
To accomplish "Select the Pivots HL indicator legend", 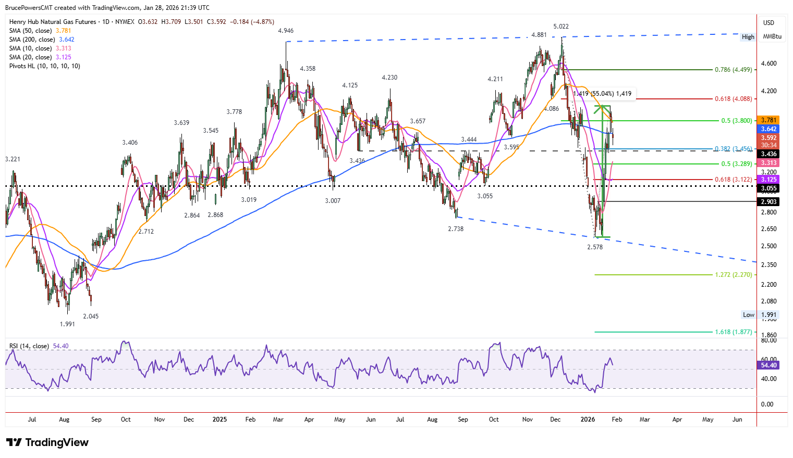I will click(x=45, y=66).
